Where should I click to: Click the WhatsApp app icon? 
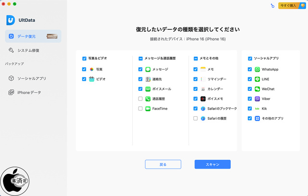pyautogui.click(x=257, y=69)
